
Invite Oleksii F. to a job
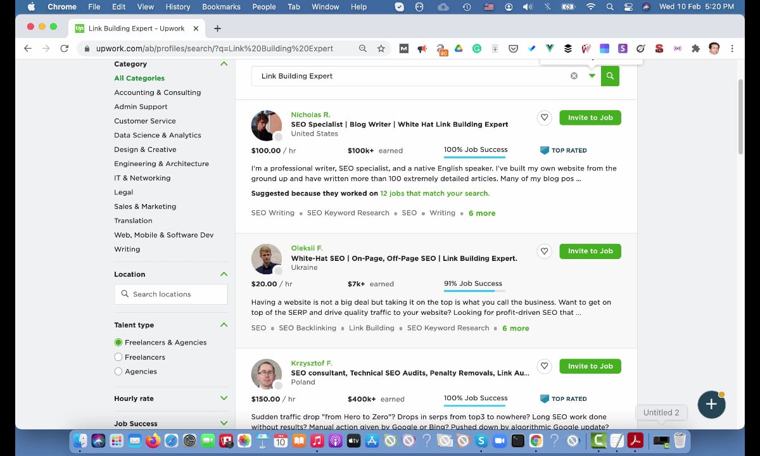coord(590,251)
